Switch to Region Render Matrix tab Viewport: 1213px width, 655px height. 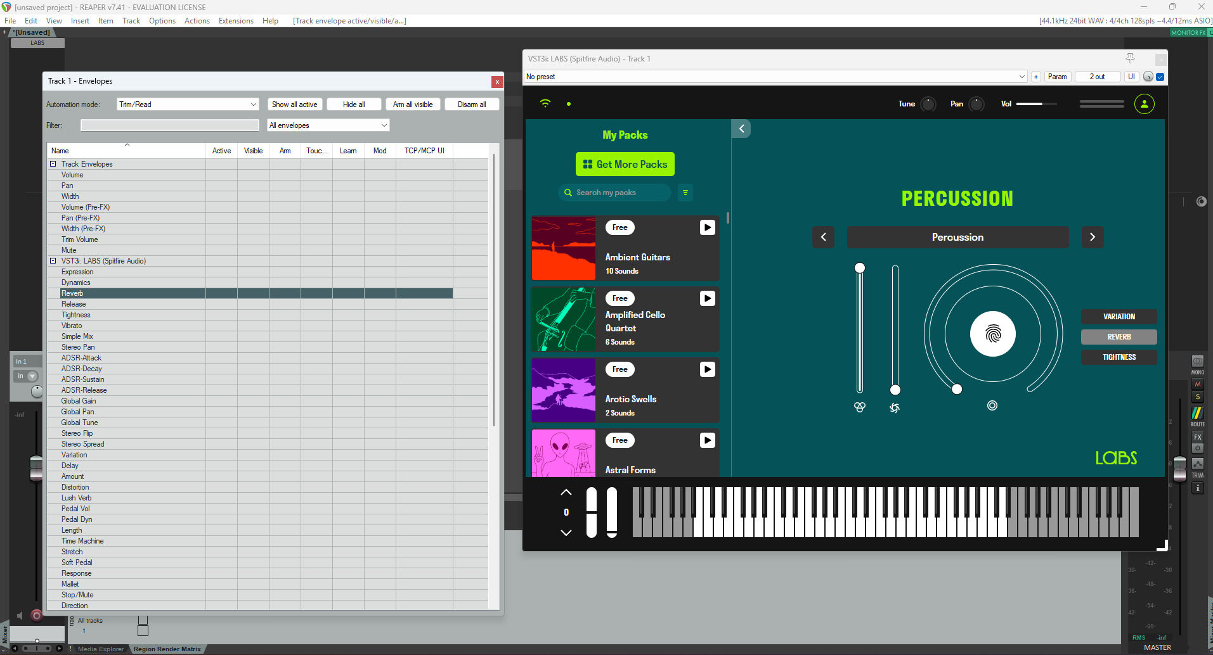(x=167, y=649)
